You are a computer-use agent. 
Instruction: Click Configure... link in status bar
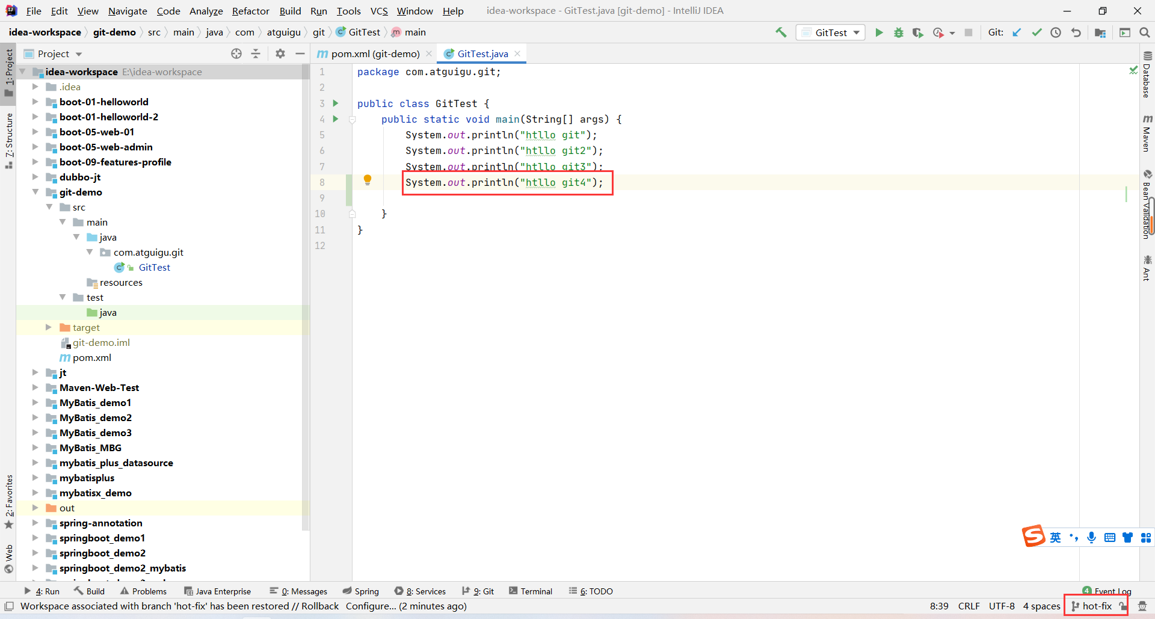coord(371,606)
